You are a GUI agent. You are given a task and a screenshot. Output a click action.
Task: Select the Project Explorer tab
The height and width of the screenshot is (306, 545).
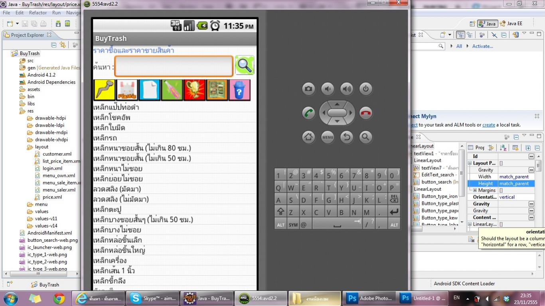click(x=27, y=35)
